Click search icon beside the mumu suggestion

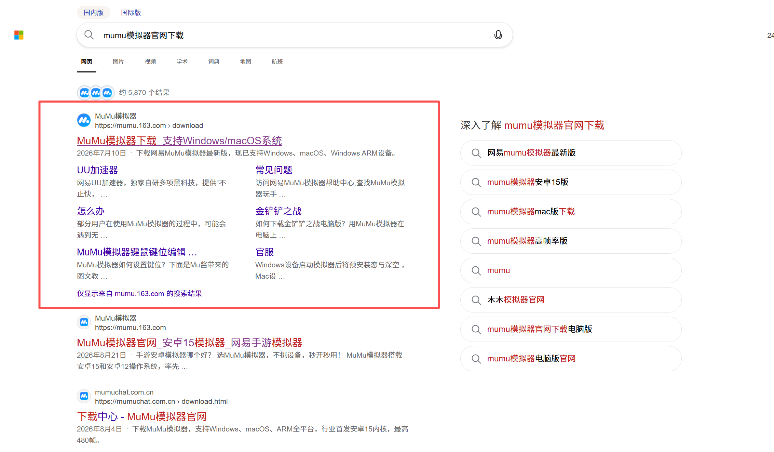[x=476, y=270]
